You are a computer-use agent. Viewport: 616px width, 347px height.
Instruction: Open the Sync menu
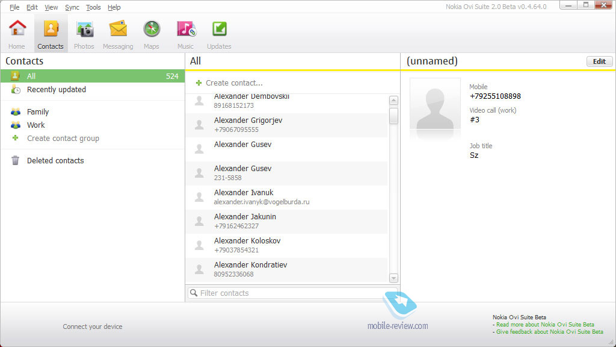pos(72,7)
